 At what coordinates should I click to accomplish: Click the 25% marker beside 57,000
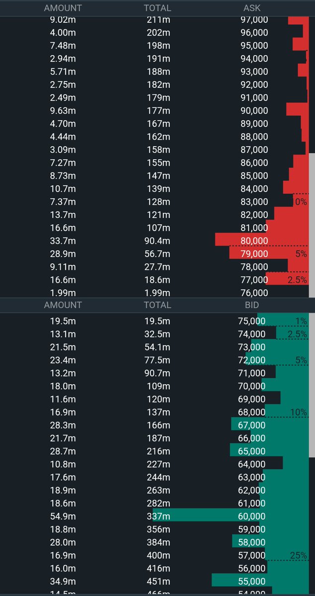(x=299, y=556)
